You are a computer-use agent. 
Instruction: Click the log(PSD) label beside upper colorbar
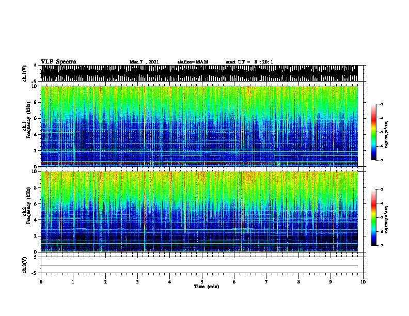[386, 135]
